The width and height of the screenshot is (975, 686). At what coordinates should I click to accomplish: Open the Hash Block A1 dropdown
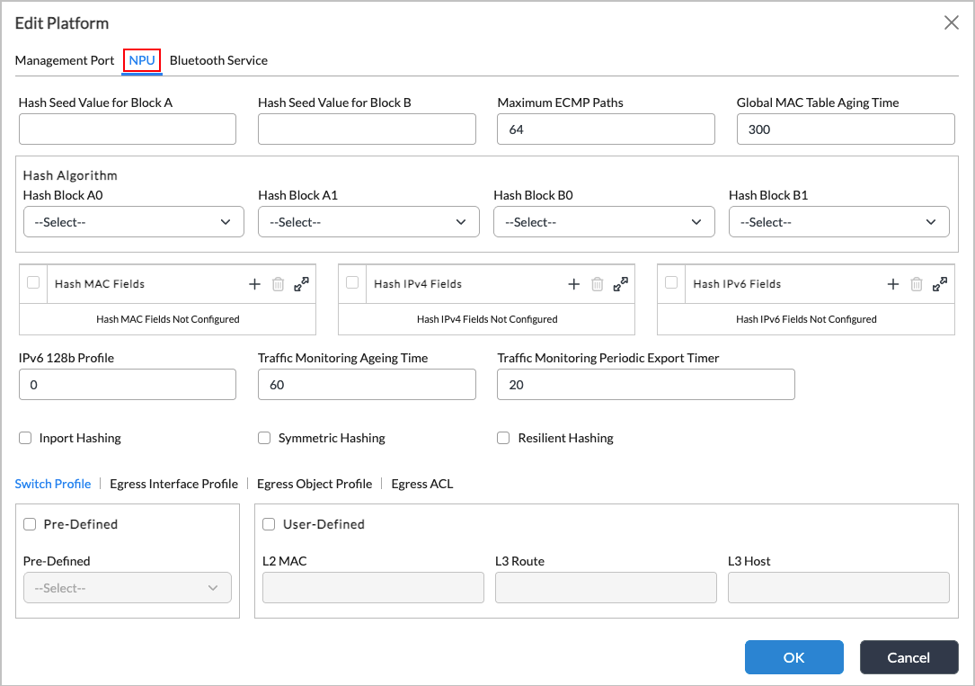(x=368, y=222)
